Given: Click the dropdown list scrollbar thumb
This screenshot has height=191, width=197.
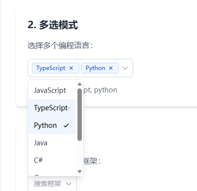Looking at the screenshot, I should 79,115.
